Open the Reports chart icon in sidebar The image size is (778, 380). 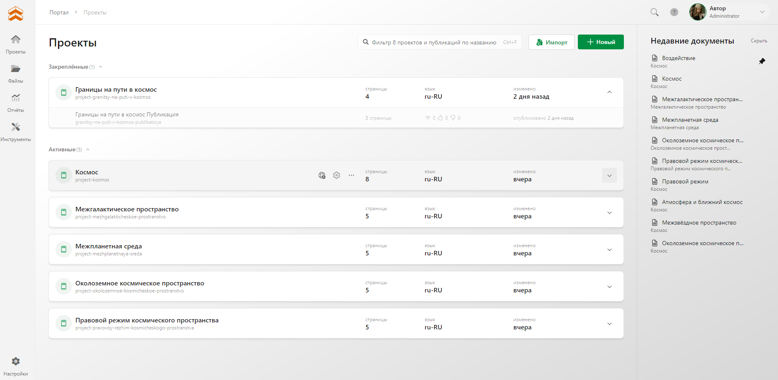point(16,98)
